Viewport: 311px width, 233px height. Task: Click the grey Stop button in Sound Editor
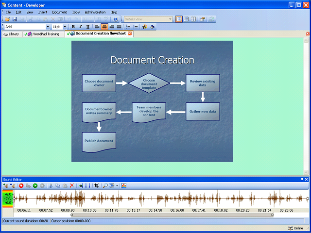pyautogui.click(x=42, y=185)
